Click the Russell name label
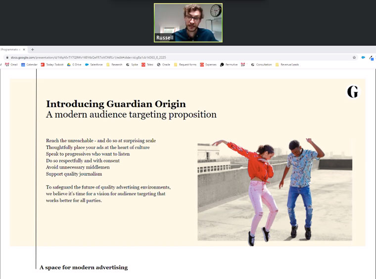Image resolution: width=376 pixels, height=279 pixels. pos(165,38)
